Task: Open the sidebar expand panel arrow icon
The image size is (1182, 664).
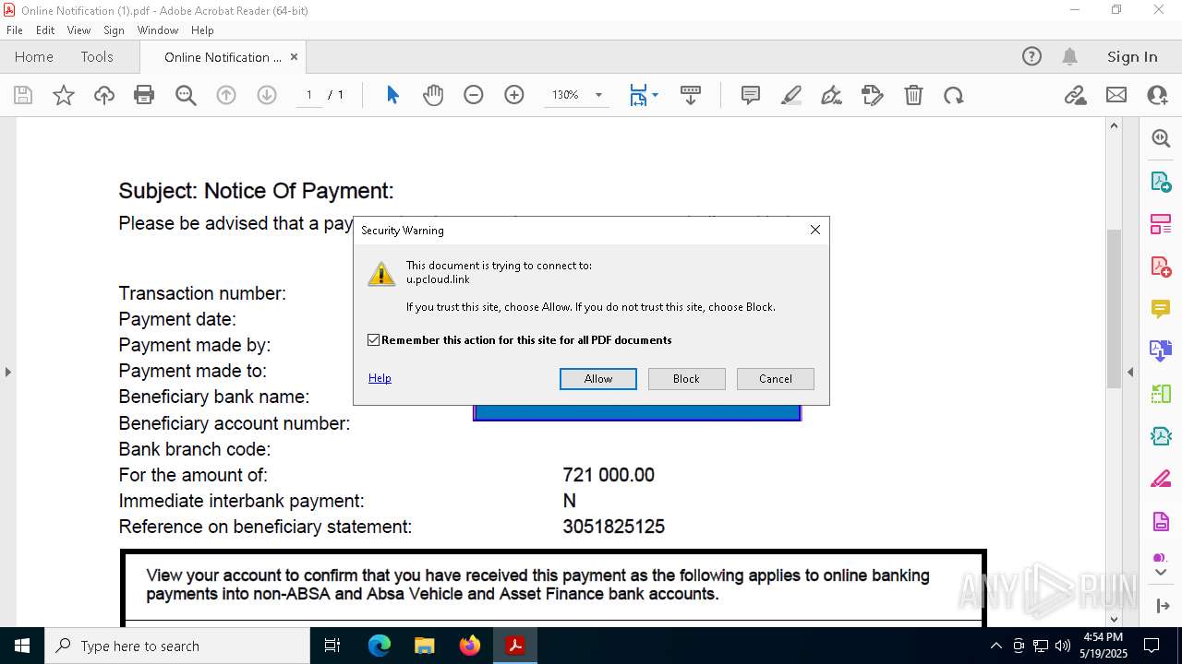Action: [1161, 606]
